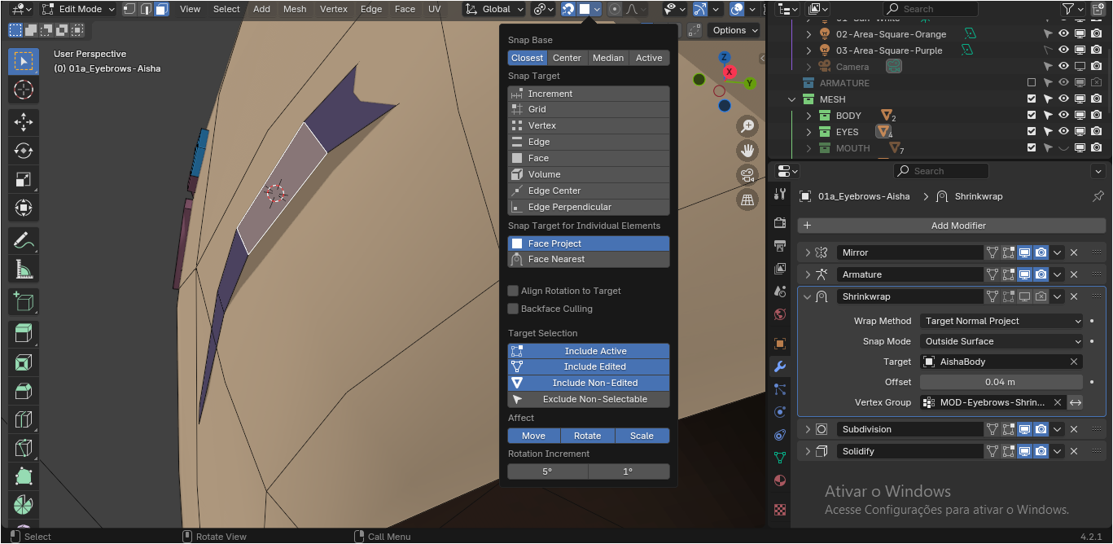This screenshot has height=544, width=1113.
Task: Choose the Loop Cut tool
Action: tap(24, 420)
